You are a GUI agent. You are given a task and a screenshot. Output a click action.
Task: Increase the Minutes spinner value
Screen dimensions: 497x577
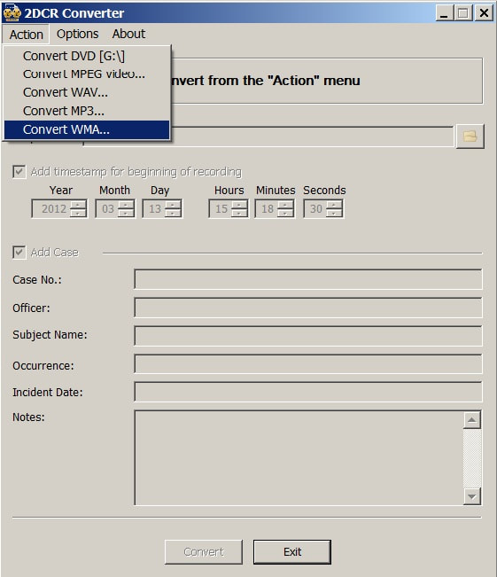tap(285, 205)
